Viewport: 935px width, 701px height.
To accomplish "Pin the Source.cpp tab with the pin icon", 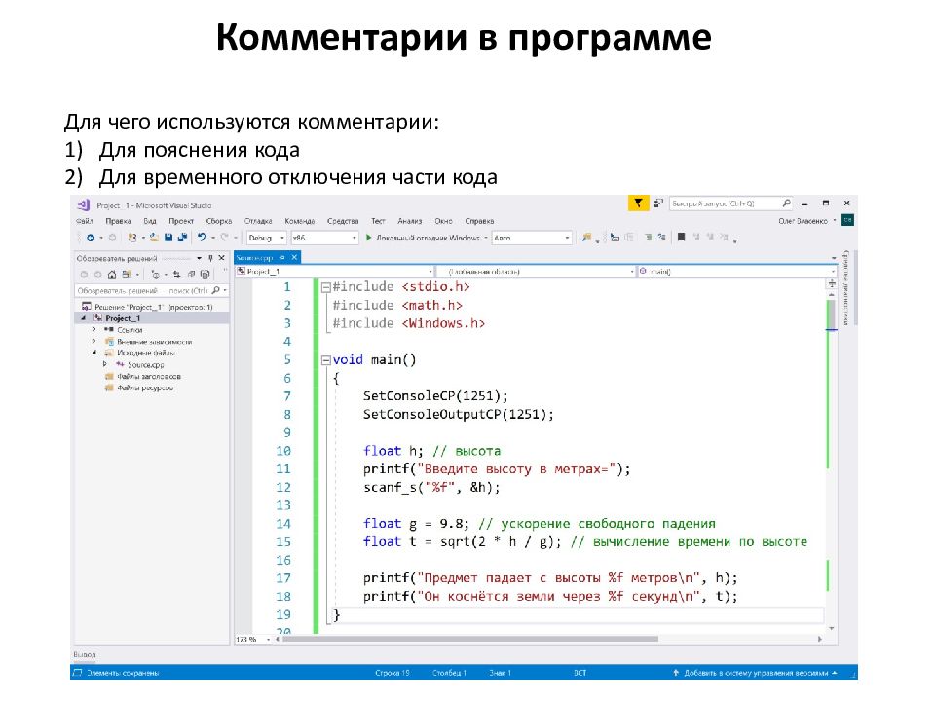I will (x=282, y=257).
